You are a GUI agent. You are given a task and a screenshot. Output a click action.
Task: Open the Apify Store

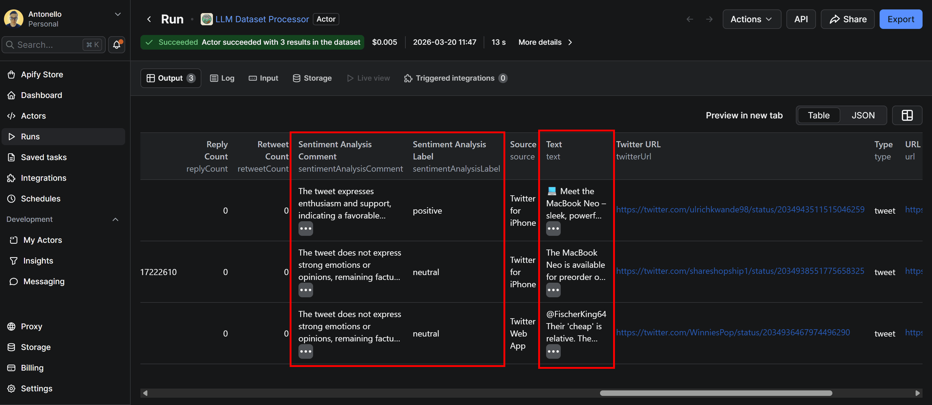click(x=42, y=74)
